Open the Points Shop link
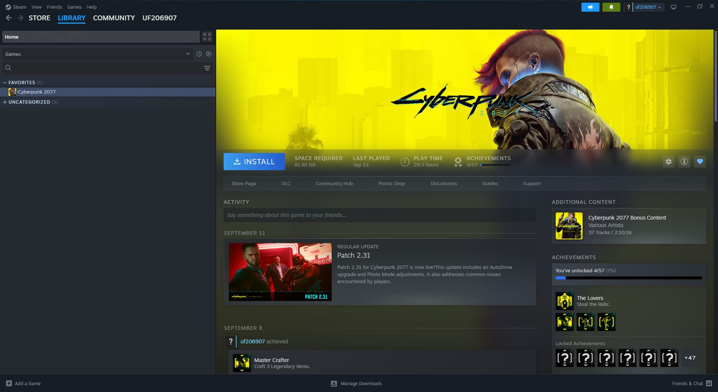 pyautogui.click(x=392, y=183)
